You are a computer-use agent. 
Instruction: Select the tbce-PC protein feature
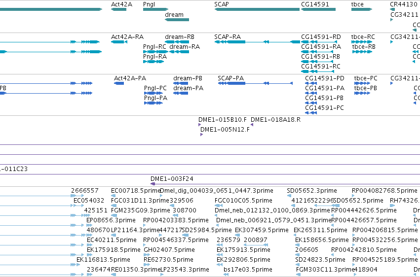362,83
